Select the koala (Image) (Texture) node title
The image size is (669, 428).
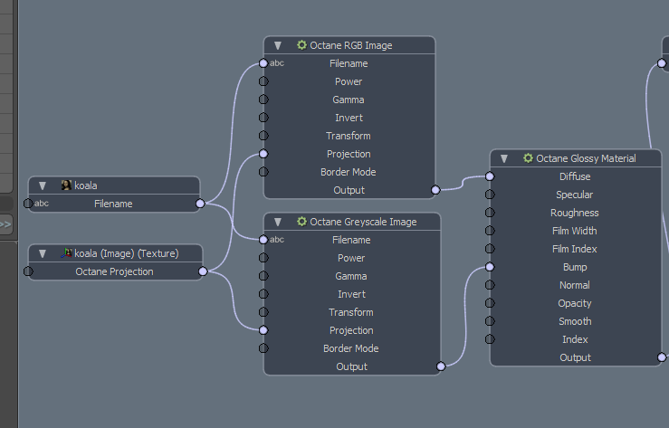point(127,253)
